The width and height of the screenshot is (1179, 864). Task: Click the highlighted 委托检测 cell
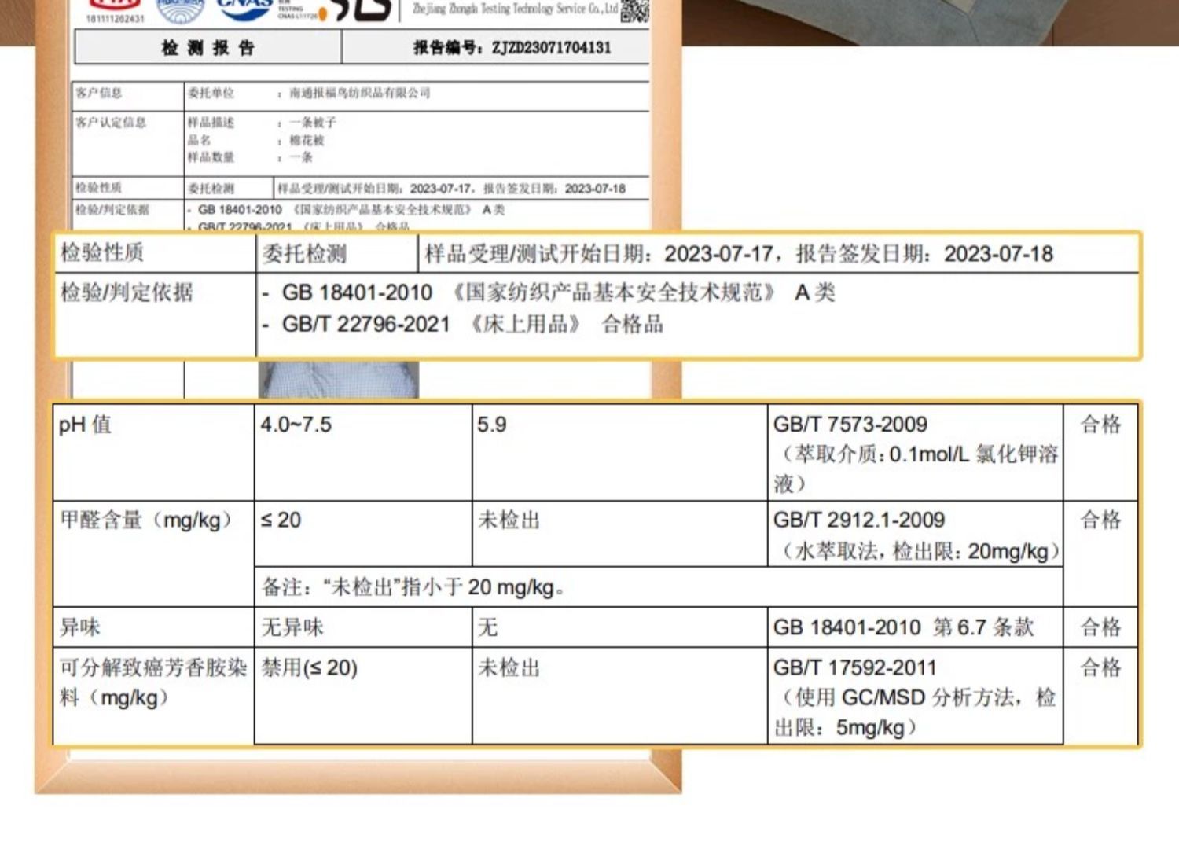[304, 254]
